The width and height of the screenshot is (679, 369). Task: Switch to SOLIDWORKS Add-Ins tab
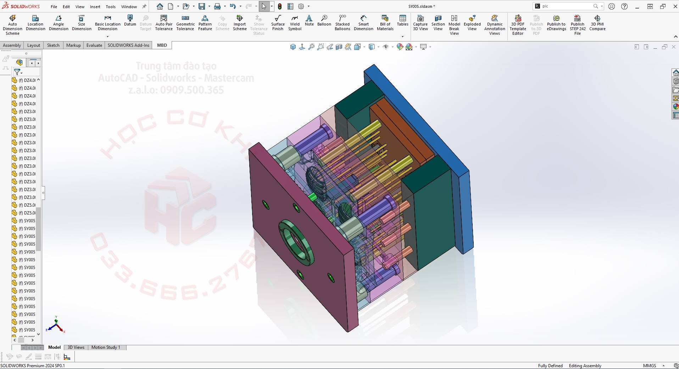coord(128,45)
